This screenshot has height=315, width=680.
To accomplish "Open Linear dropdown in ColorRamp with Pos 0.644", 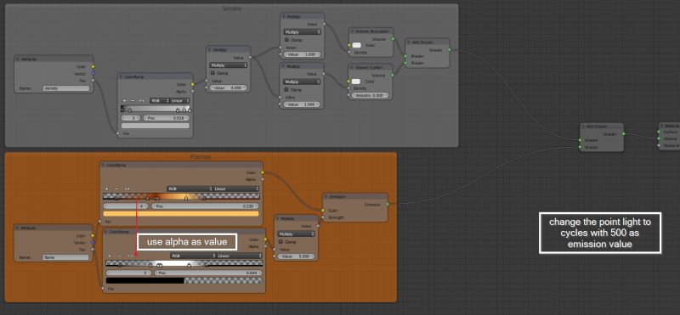I will [239, 256].
